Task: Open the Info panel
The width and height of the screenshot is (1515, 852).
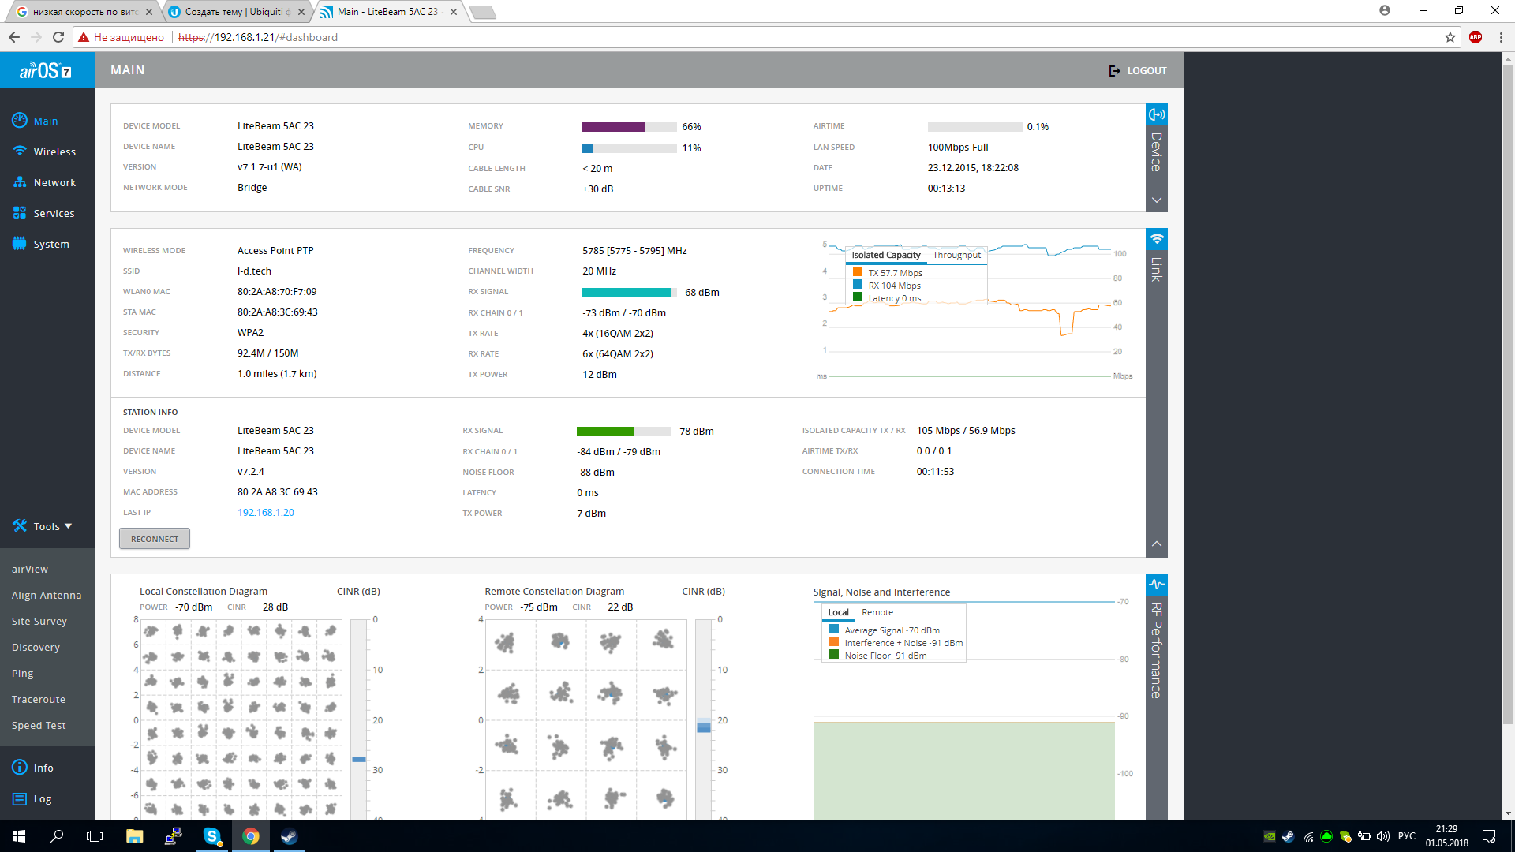Action: [33, 768]
